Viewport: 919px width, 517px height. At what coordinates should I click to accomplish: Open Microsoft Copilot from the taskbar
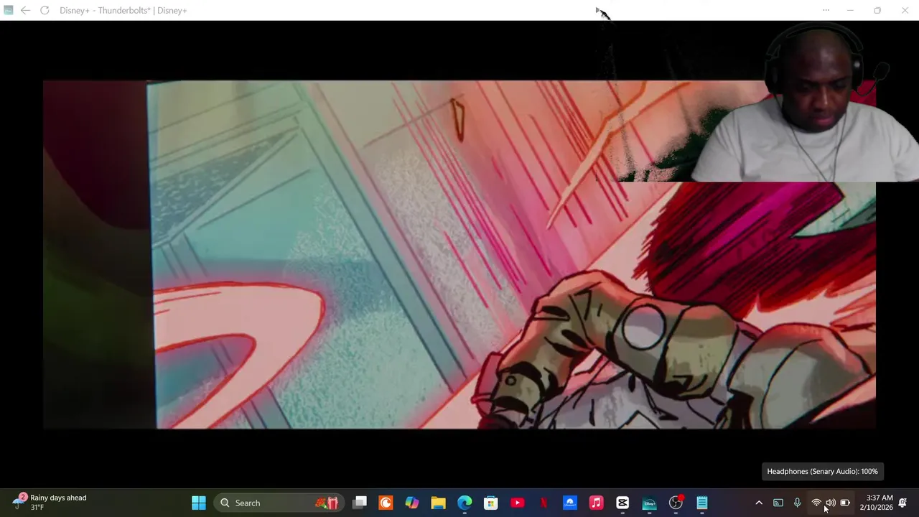412,503
